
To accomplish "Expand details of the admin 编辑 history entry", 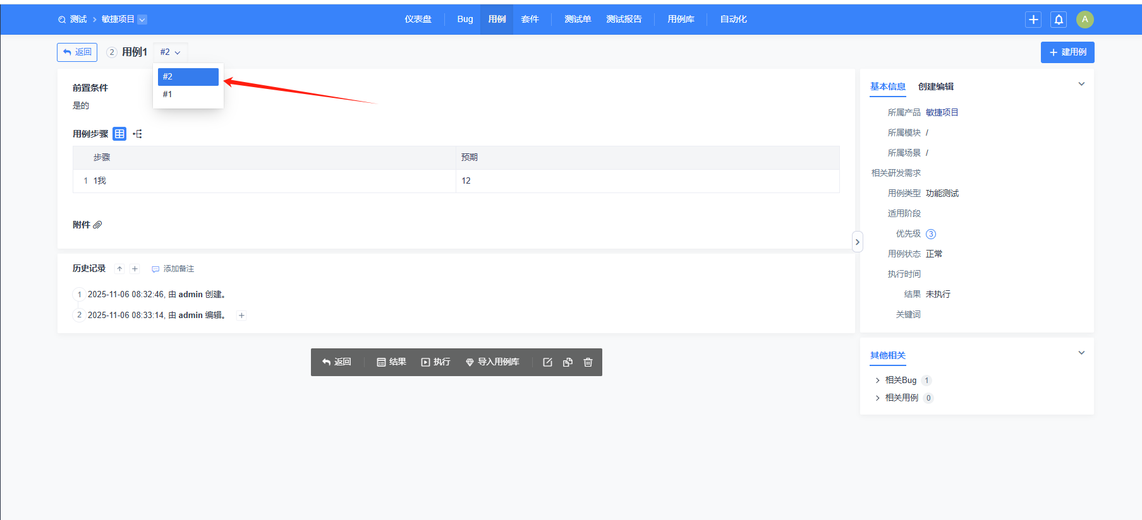I will [x=241, y=316].
